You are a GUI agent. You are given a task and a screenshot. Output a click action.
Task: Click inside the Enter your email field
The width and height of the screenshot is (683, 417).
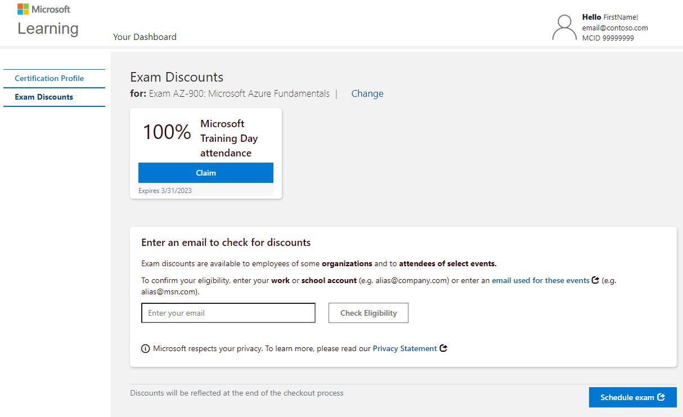point(227,313)
